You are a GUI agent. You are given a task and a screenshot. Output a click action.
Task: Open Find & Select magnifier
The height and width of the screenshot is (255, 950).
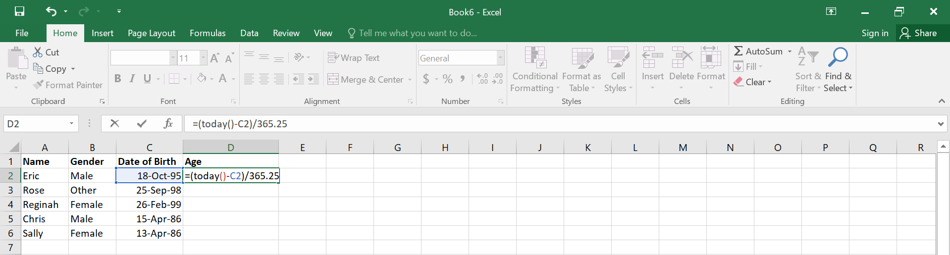click(838, 57)
